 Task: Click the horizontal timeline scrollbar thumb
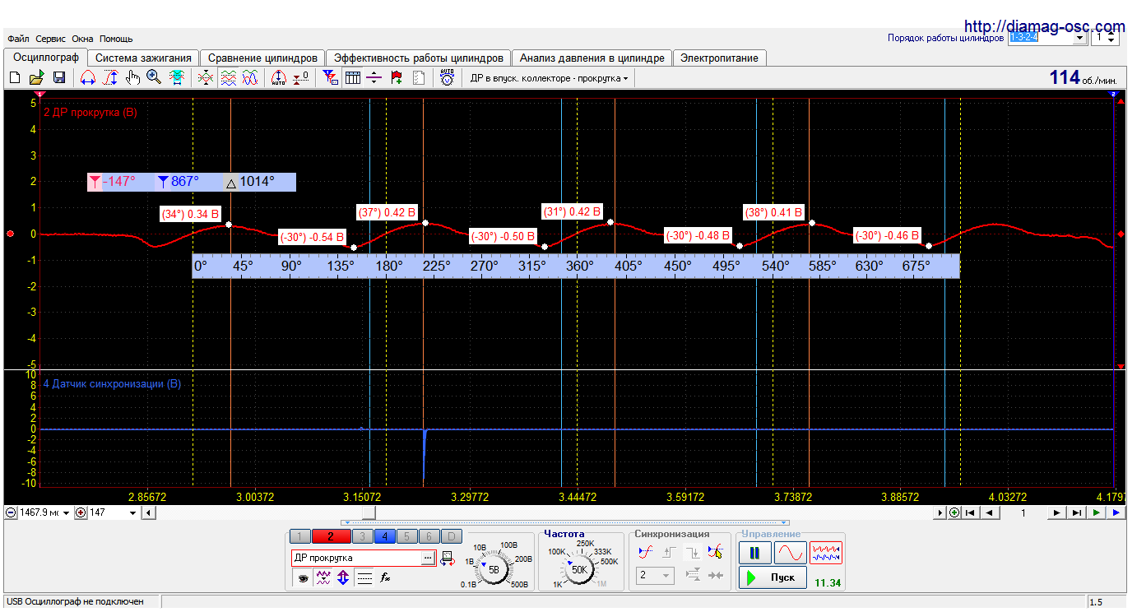(x=370, y=512)
